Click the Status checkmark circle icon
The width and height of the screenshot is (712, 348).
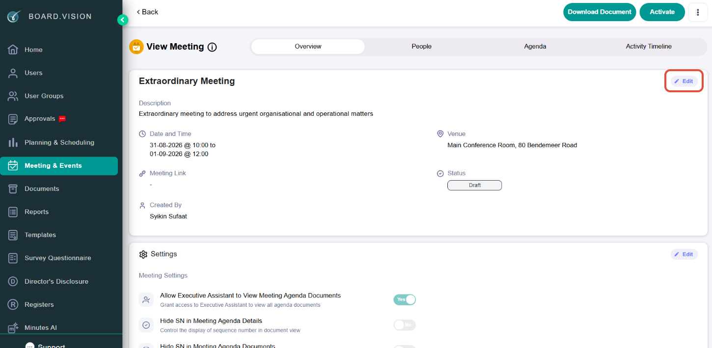point(440,173)
